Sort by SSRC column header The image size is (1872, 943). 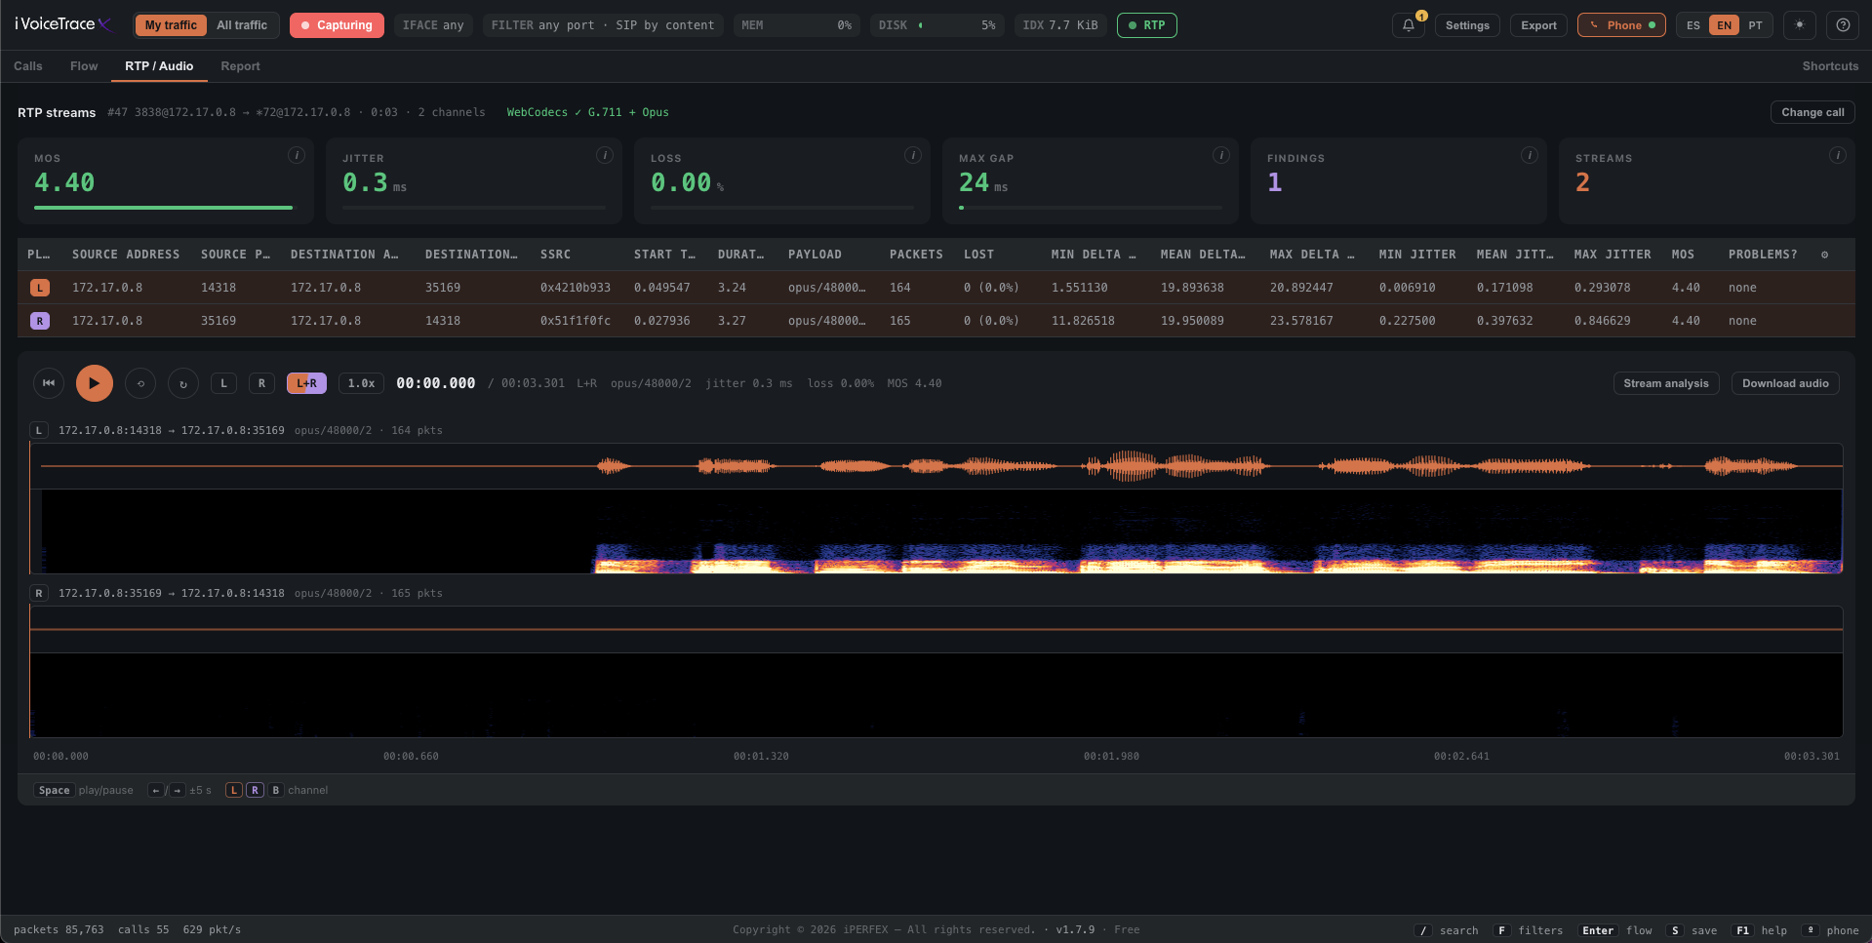click(x=556, y=255)
